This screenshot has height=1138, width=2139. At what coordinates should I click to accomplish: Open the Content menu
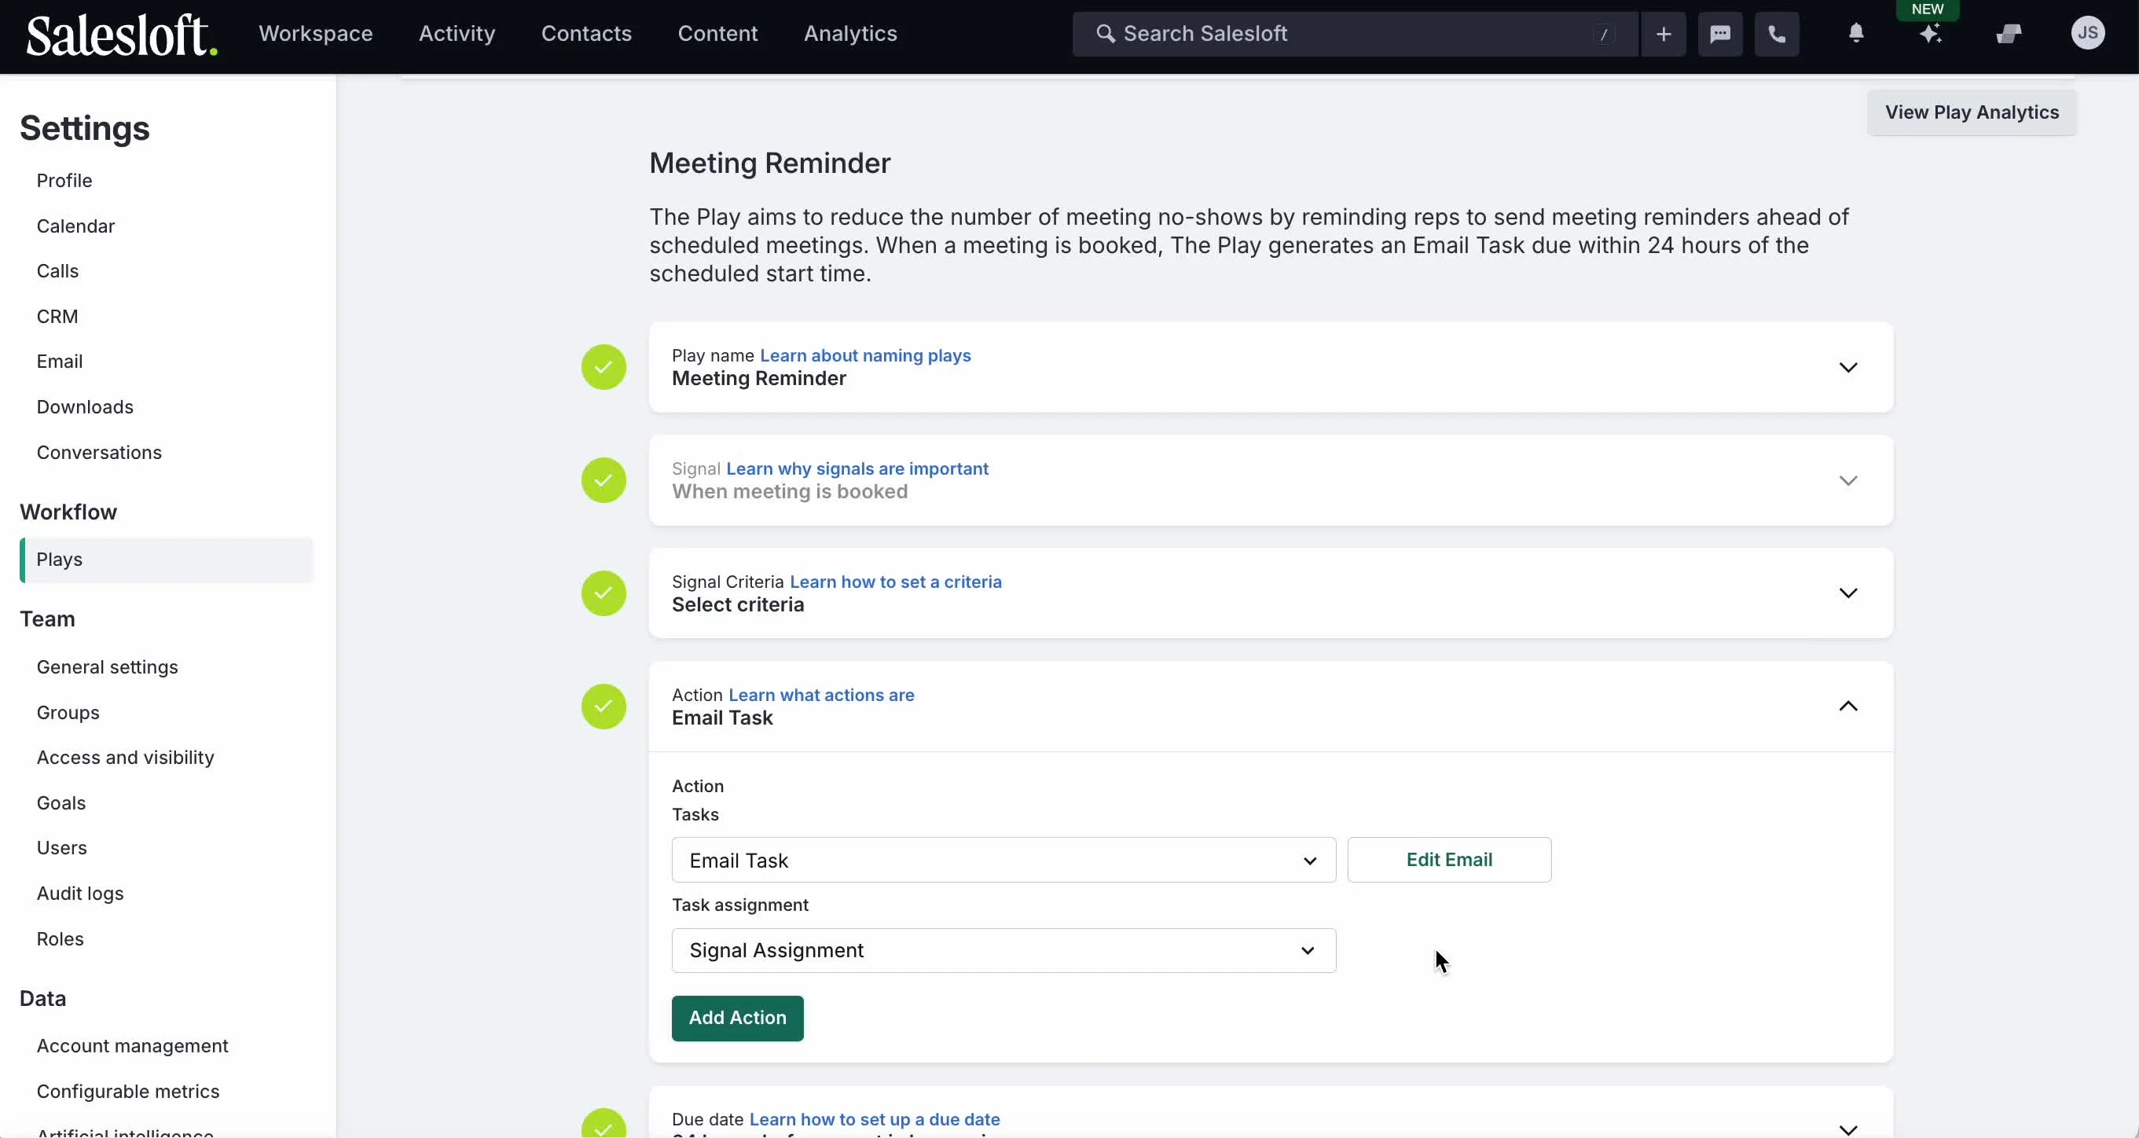tap(717, 33)
